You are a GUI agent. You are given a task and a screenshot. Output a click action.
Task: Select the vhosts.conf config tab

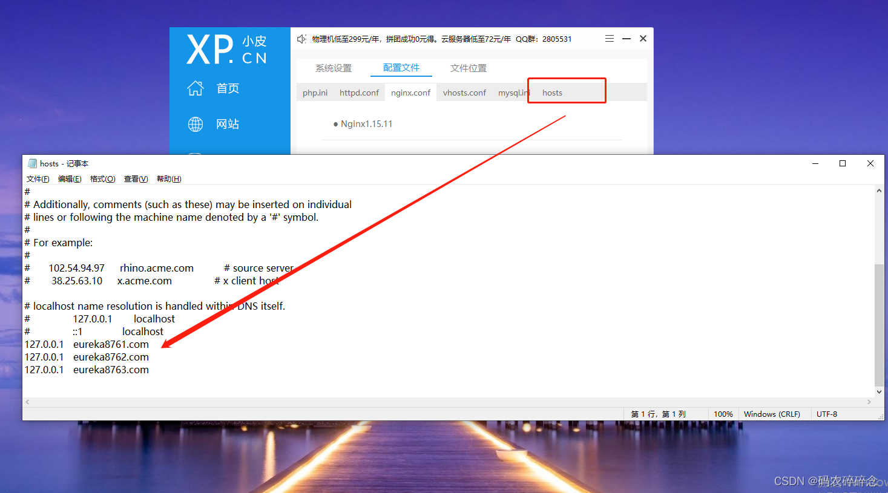coord(464,93)
